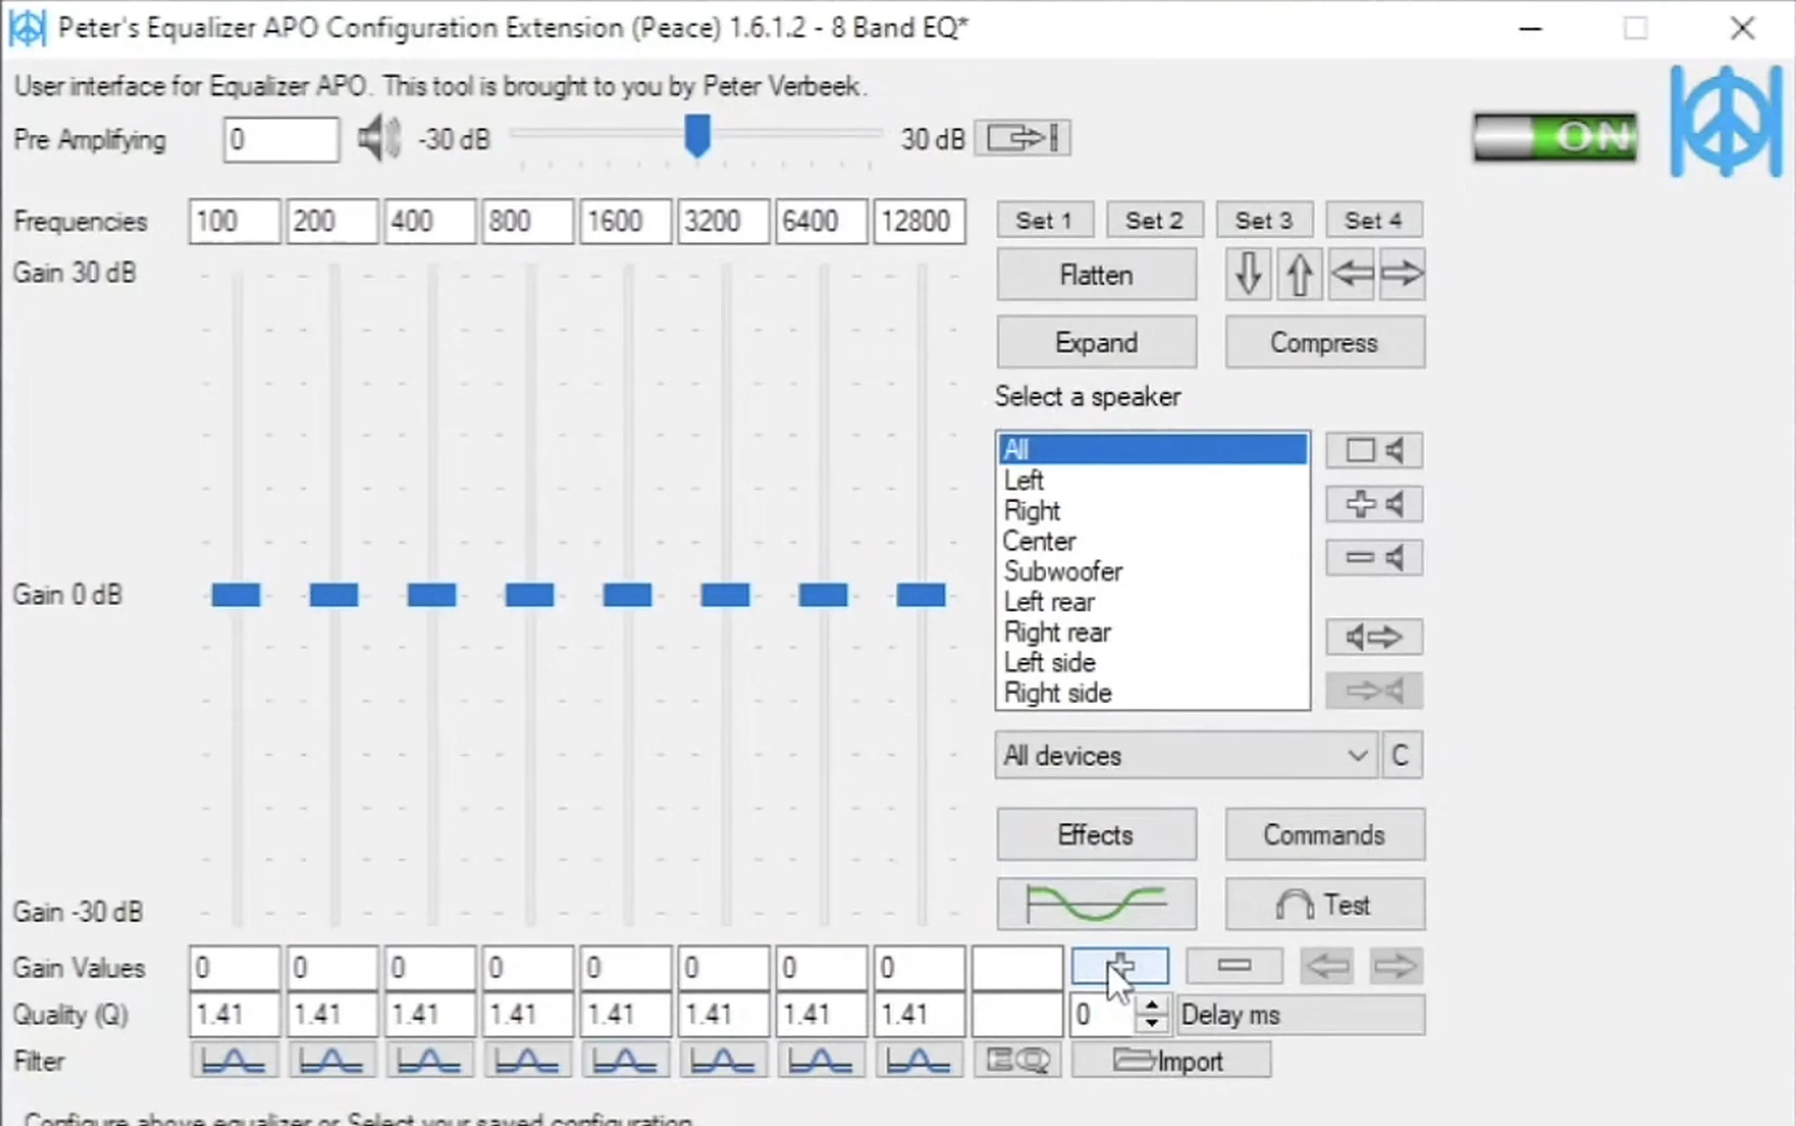The height and width of the screenshot is (1126, 1796).
Task: Click the pre-amplify arrow button beside 30 dB
Action: [1023, 138]
